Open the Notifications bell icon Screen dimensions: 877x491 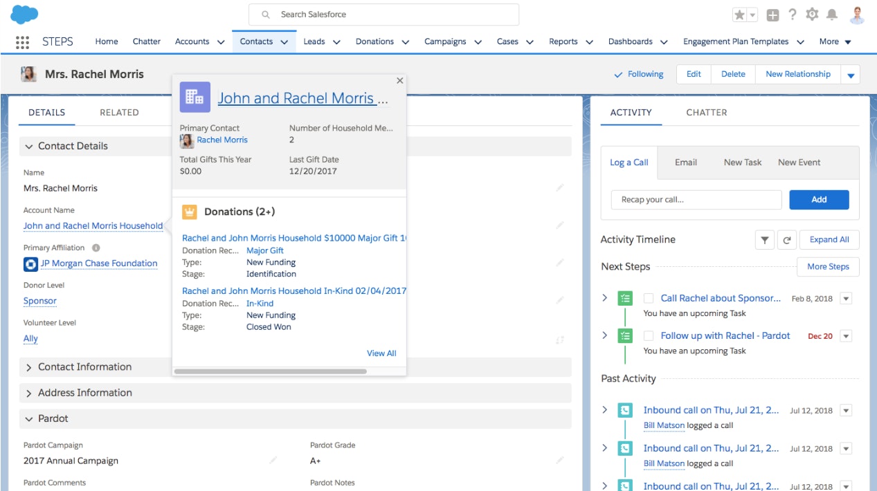[x=832, y=15]
